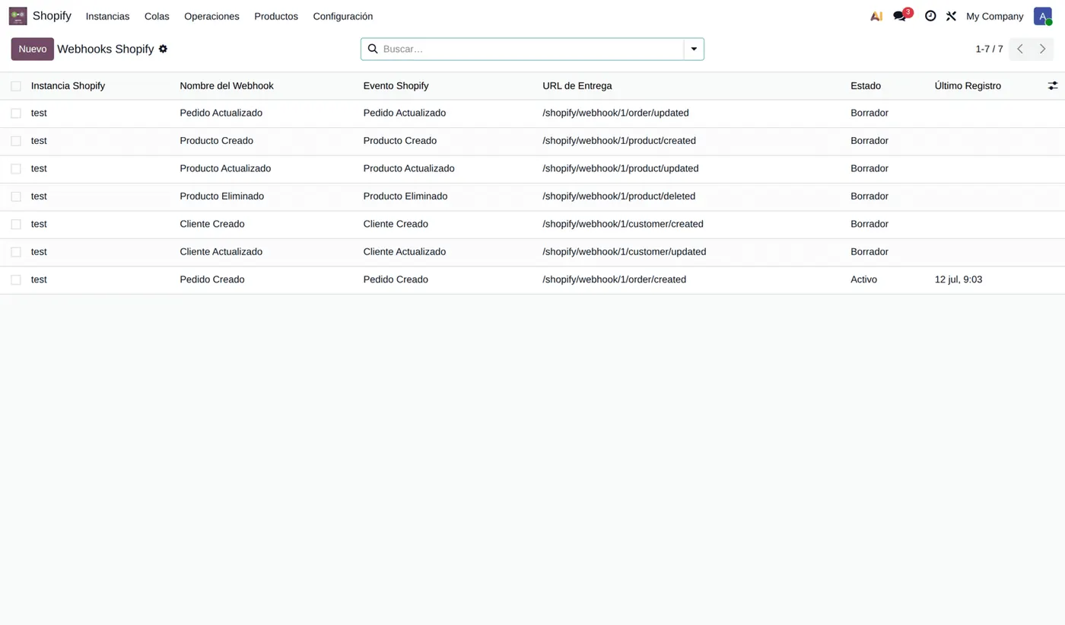
Task: Go to the previous page arrow
Action: (1020, 49)
